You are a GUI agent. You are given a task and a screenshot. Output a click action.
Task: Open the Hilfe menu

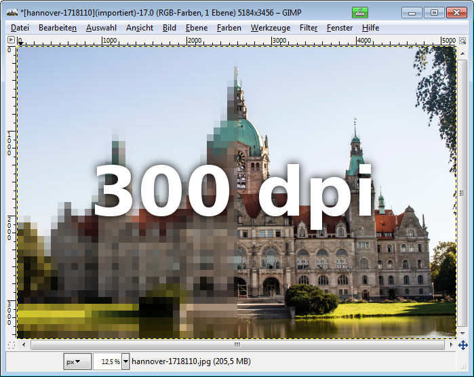(370, 28)
